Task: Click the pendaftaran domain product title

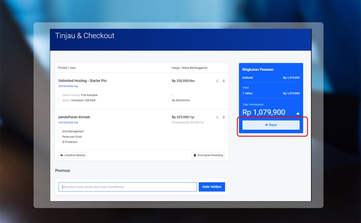Action: point(74,117)
